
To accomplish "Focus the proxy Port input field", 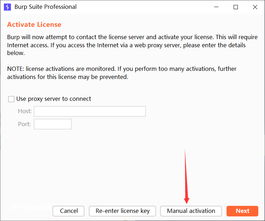I will coord(53,124).
